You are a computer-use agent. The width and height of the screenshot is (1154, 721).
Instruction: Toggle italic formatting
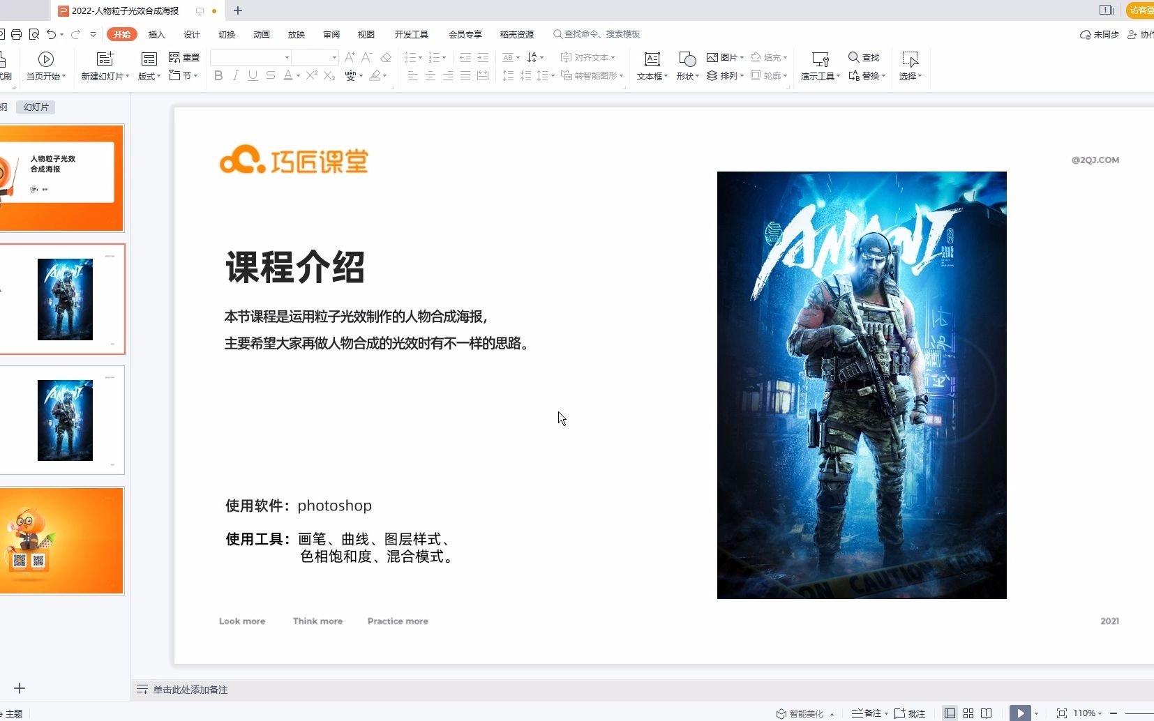(236, 75)
